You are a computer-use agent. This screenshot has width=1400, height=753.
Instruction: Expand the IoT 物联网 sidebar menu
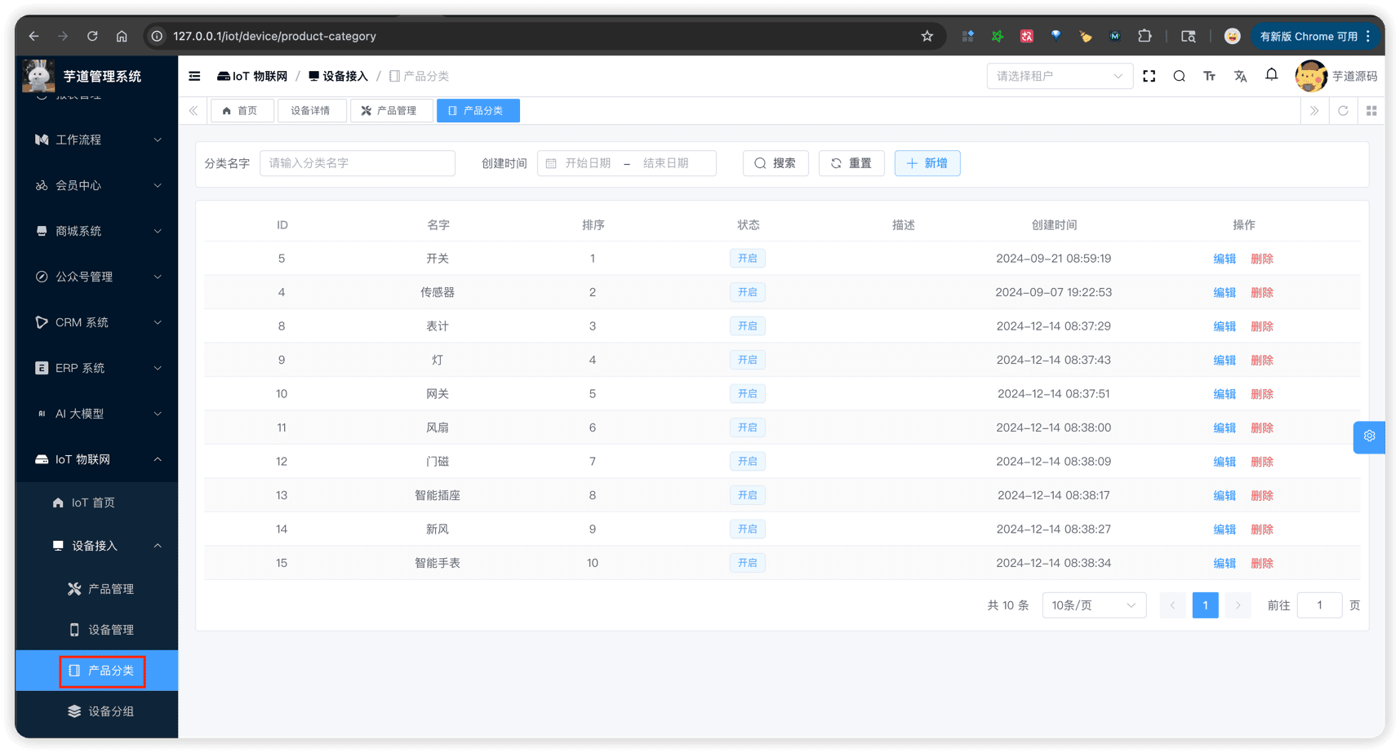(96, 459)
